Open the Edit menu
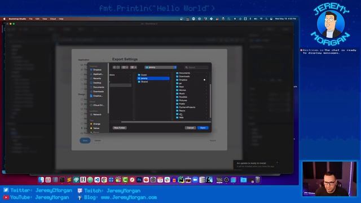This screenshot has width=361, height=203. pos(37,19)
